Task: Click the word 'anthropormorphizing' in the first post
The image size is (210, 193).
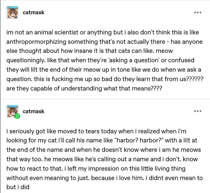Action: click(36, 42)
